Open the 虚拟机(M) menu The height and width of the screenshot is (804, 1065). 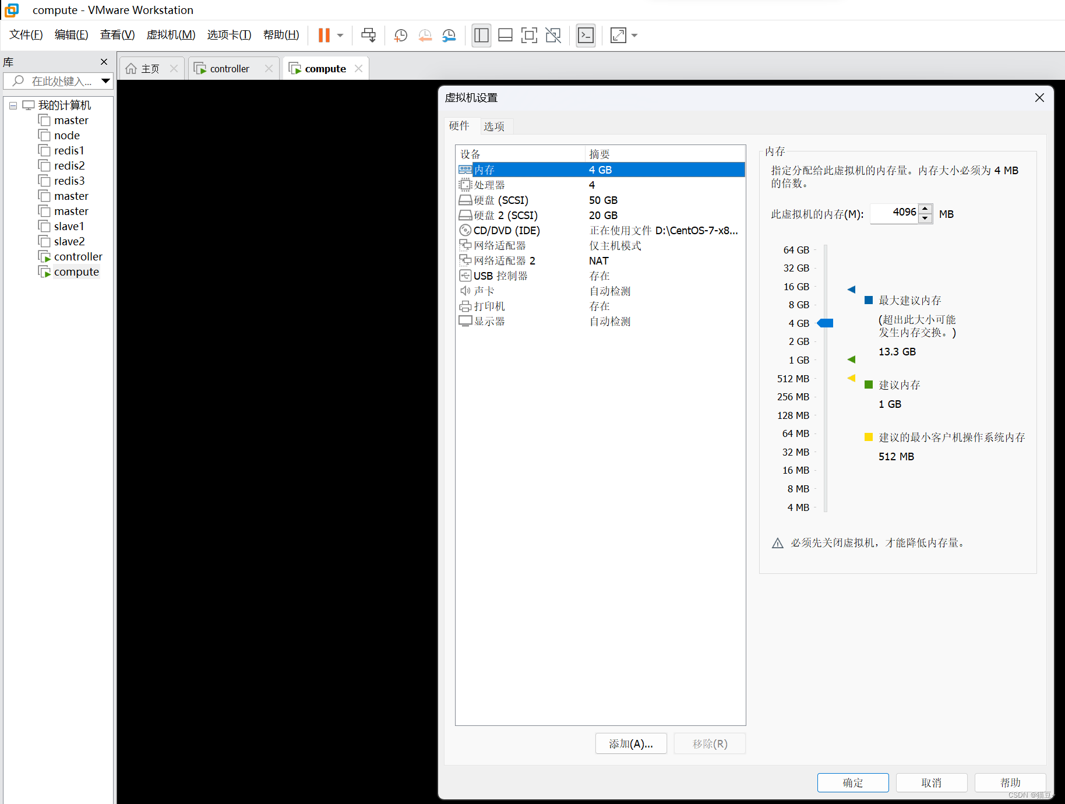point(171,34)
